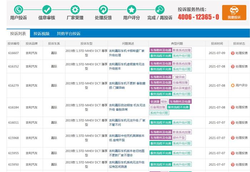Click complaint number 615968

click(x=14, y=138)
